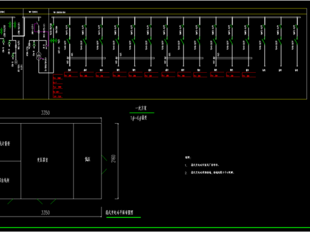Screen dimensions: 310x232
Task: Select the long green line at drawing bottom
Action: click(155, 227)
